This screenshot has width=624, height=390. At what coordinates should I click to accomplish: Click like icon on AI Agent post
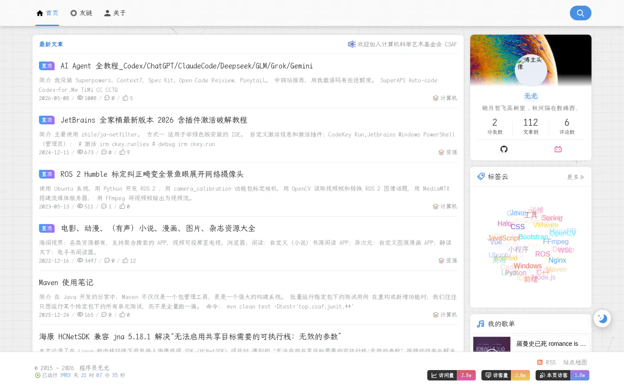[125, 98]
